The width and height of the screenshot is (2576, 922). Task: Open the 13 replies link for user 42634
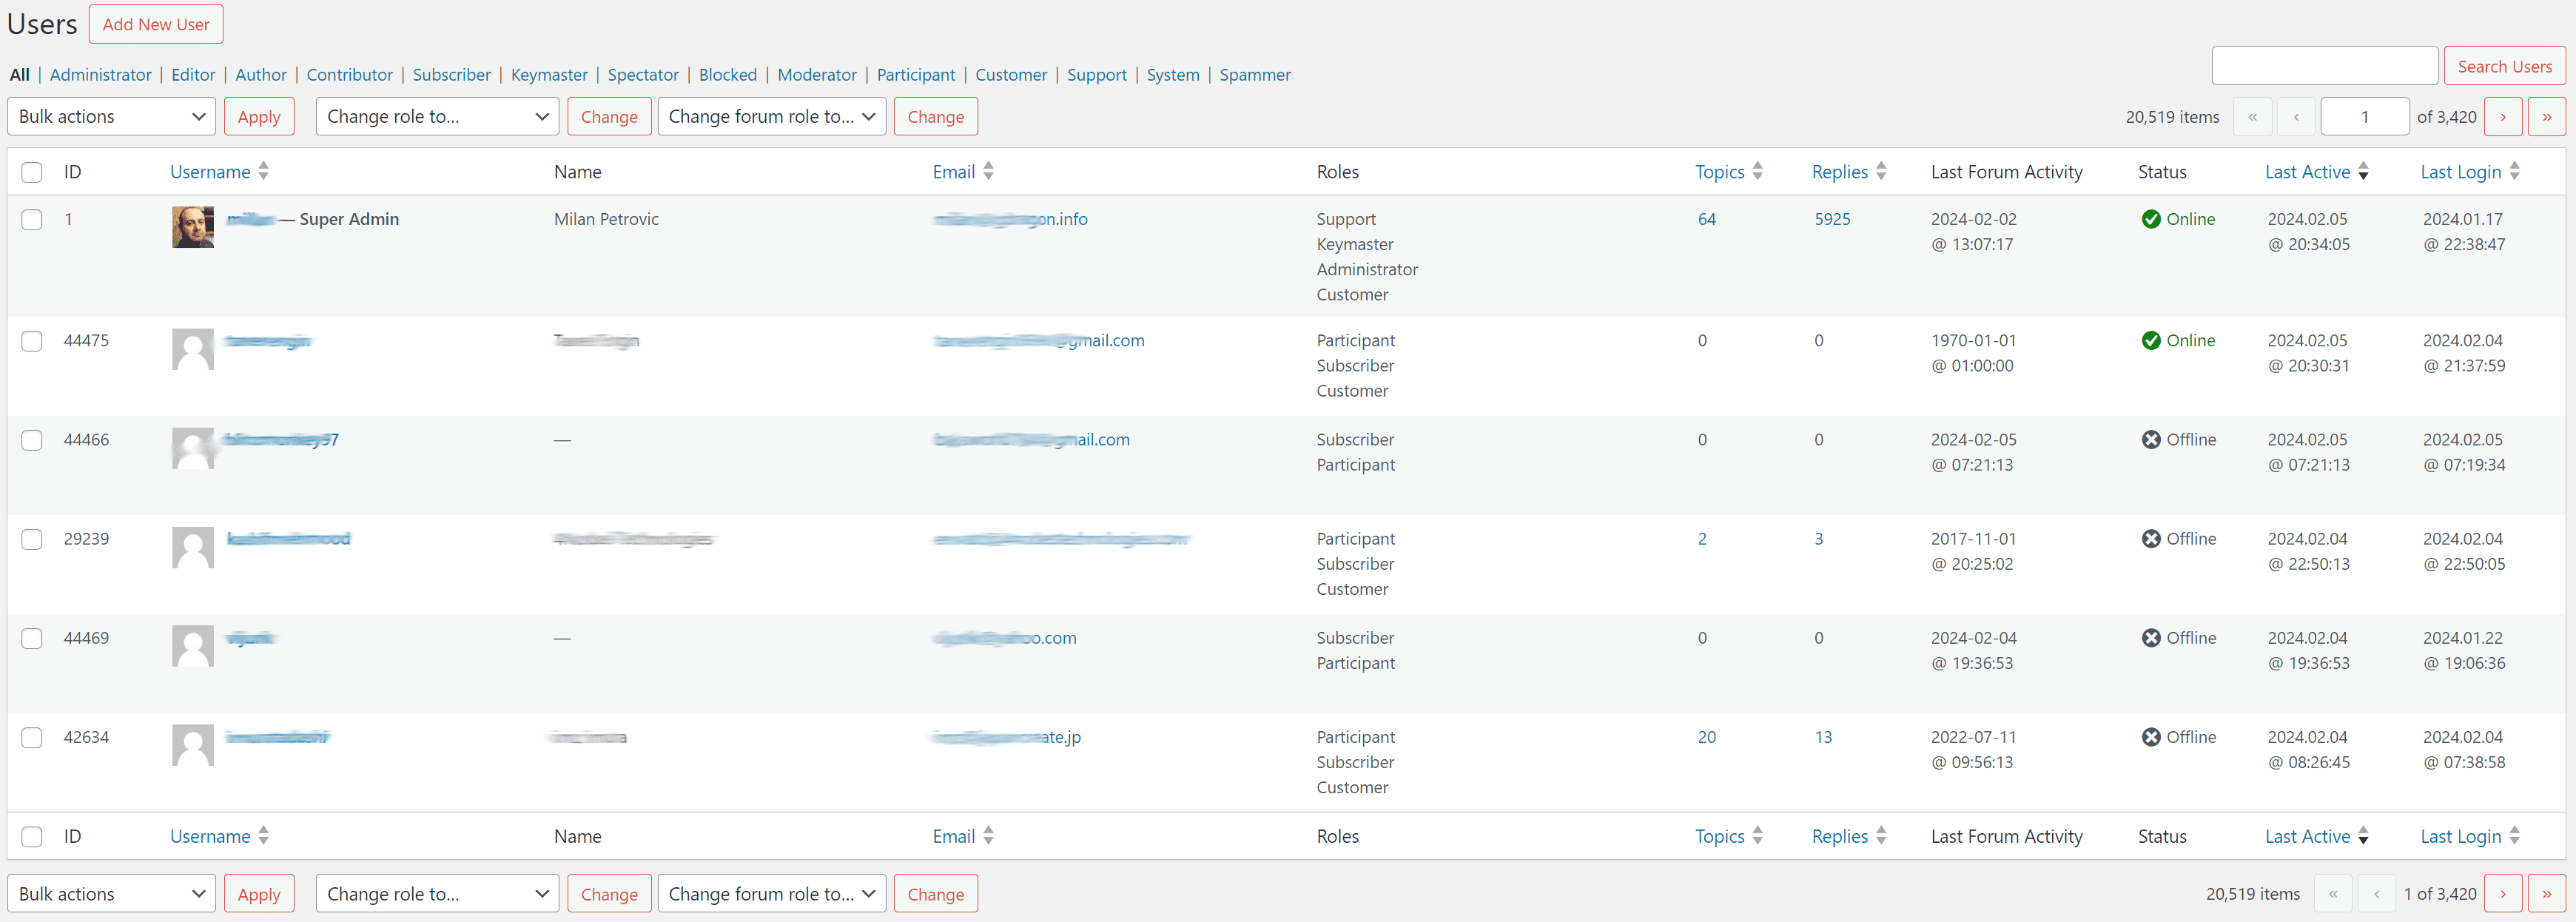click(1823, 737)
